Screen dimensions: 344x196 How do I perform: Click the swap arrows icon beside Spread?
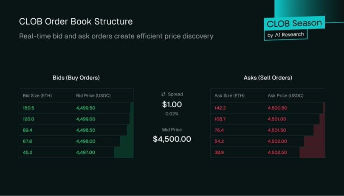tap(164, 94)
